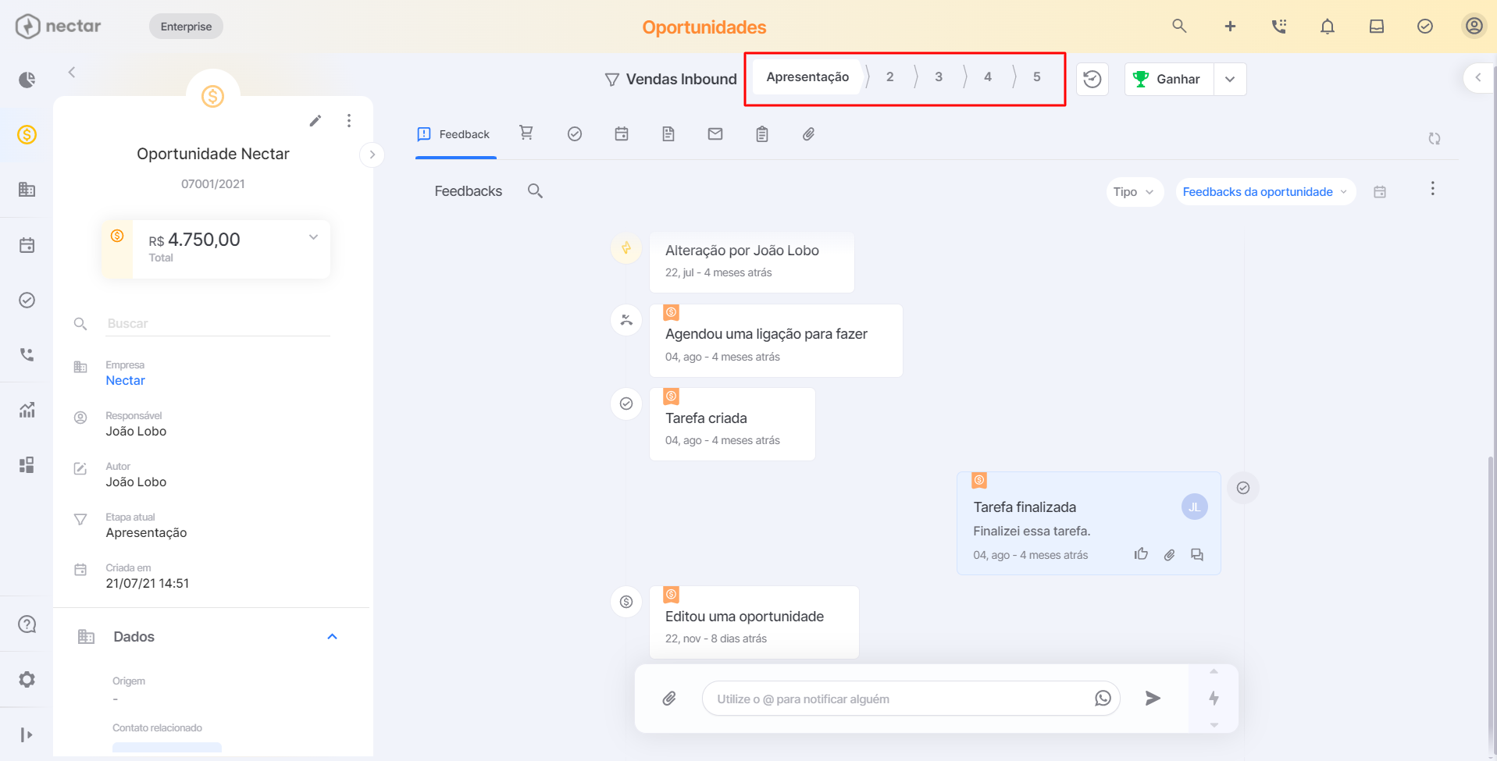The height and width of the screenshot is (761, 1497).
Task: Expand the R$ 4.750,00 total value
Action: click(x=313, y=237)
